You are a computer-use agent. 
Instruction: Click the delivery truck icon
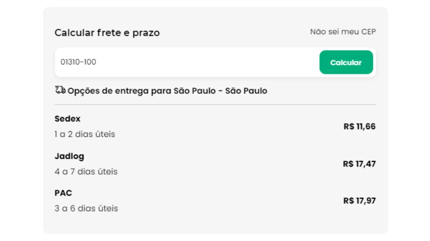tap(60, 90)
